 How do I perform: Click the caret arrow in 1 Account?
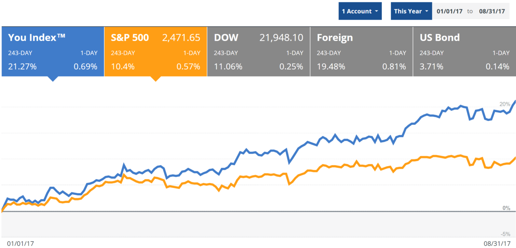(376, 11)
